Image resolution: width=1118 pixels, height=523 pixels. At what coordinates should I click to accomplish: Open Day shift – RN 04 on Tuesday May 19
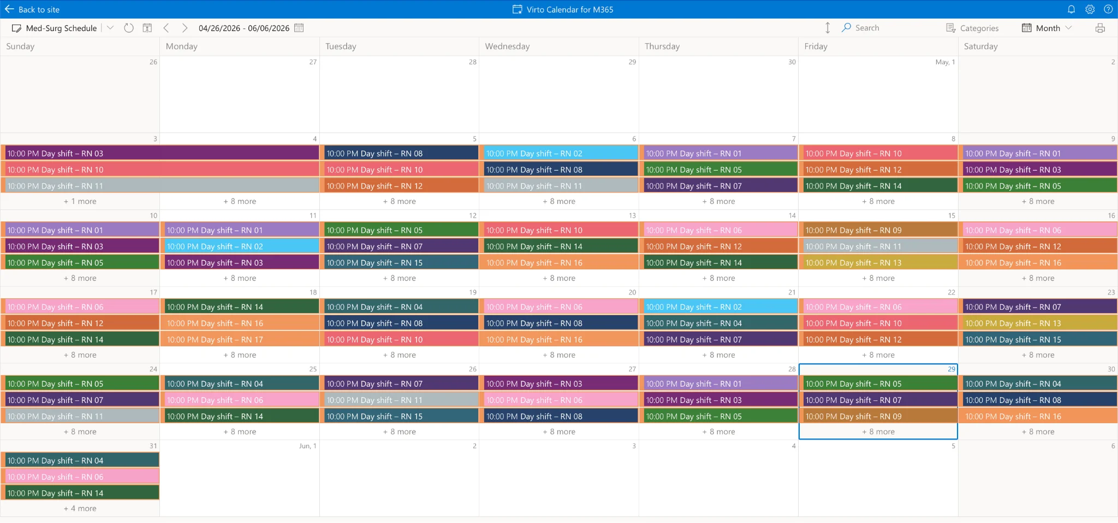(400, 307)
